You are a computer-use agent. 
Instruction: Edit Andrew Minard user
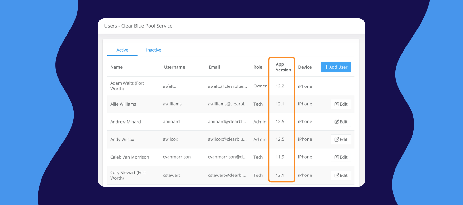point(341,122)
